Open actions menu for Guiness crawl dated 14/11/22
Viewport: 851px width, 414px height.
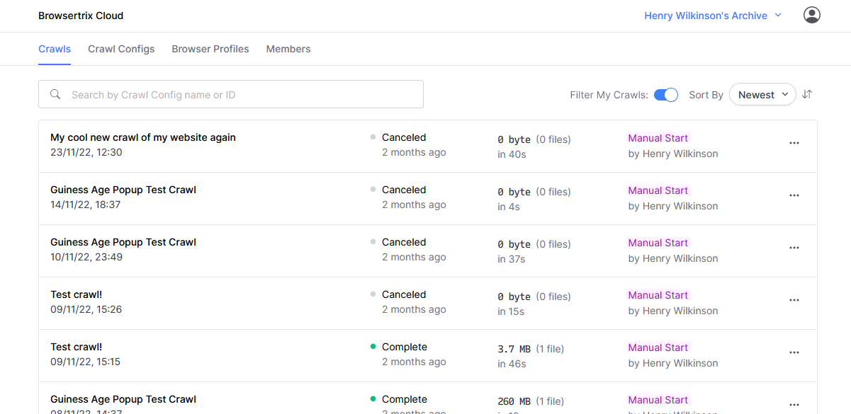(794, 195)
